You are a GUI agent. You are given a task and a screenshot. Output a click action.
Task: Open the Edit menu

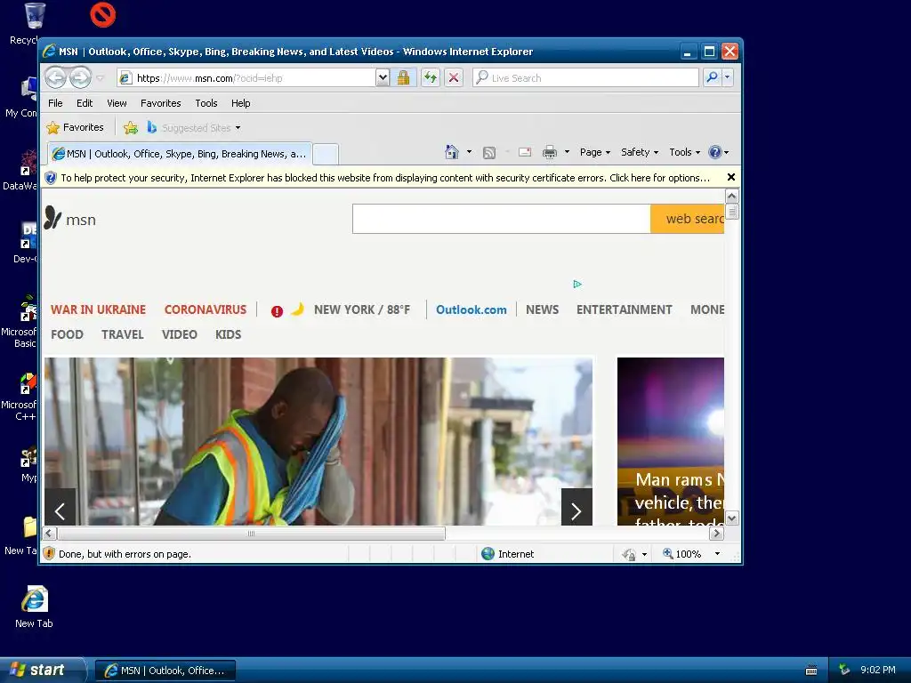tap(85, 103)
